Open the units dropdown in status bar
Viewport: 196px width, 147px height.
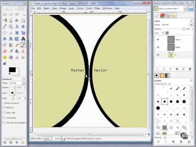click(48, 138)
